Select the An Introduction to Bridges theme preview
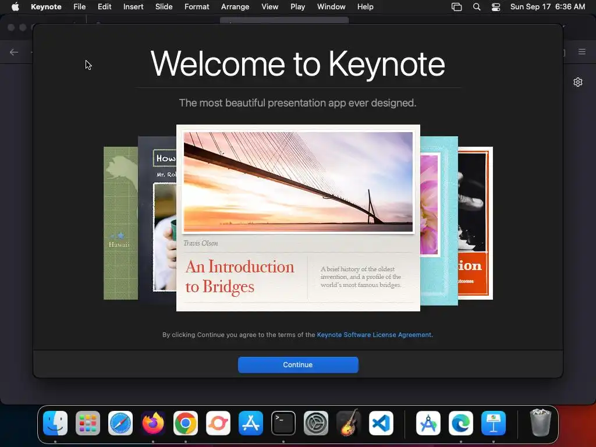 coord(298,218)
